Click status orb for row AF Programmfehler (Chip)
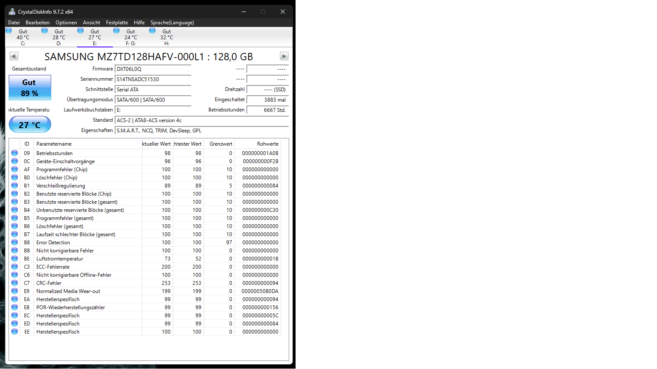 tap(15, 169)
